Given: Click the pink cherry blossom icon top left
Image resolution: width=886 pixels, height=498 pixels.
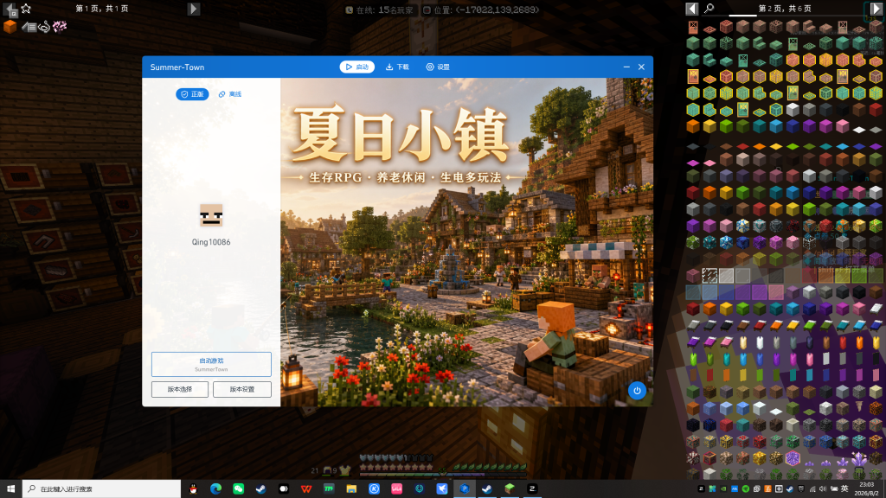Looking at the screenshot, I should 60,26.
